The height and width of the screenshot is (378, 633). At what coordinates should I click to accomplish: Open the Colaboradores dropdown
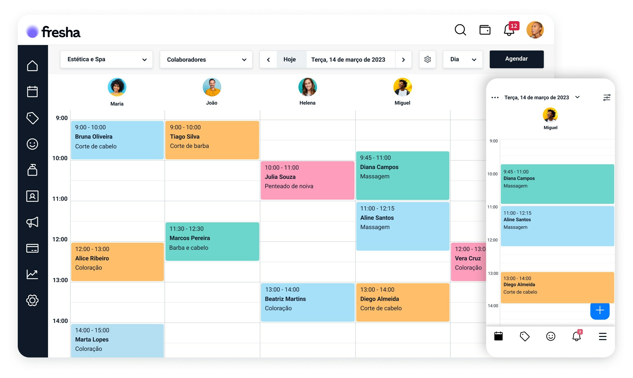(x=206, y=60)
